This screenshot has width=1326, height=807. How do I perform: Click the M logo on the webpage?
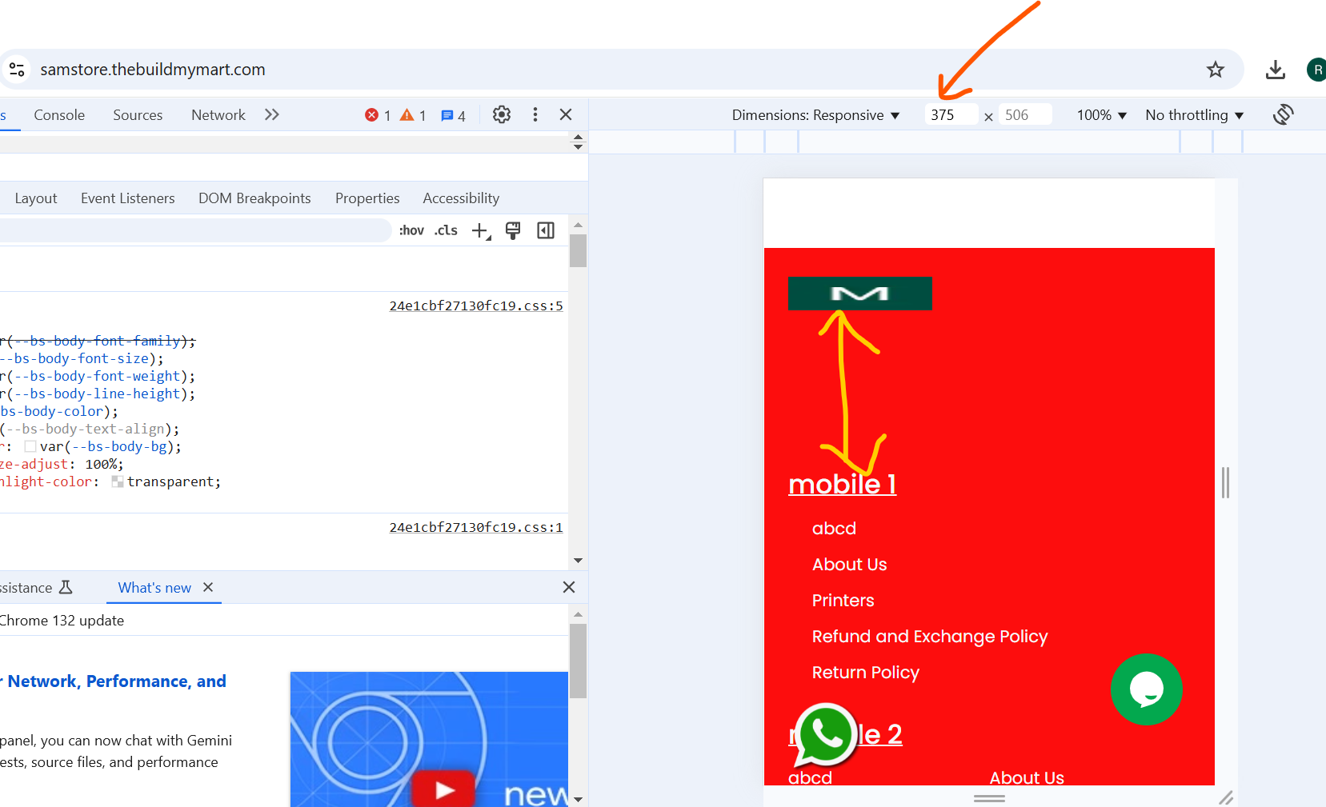tap(860, 294)
